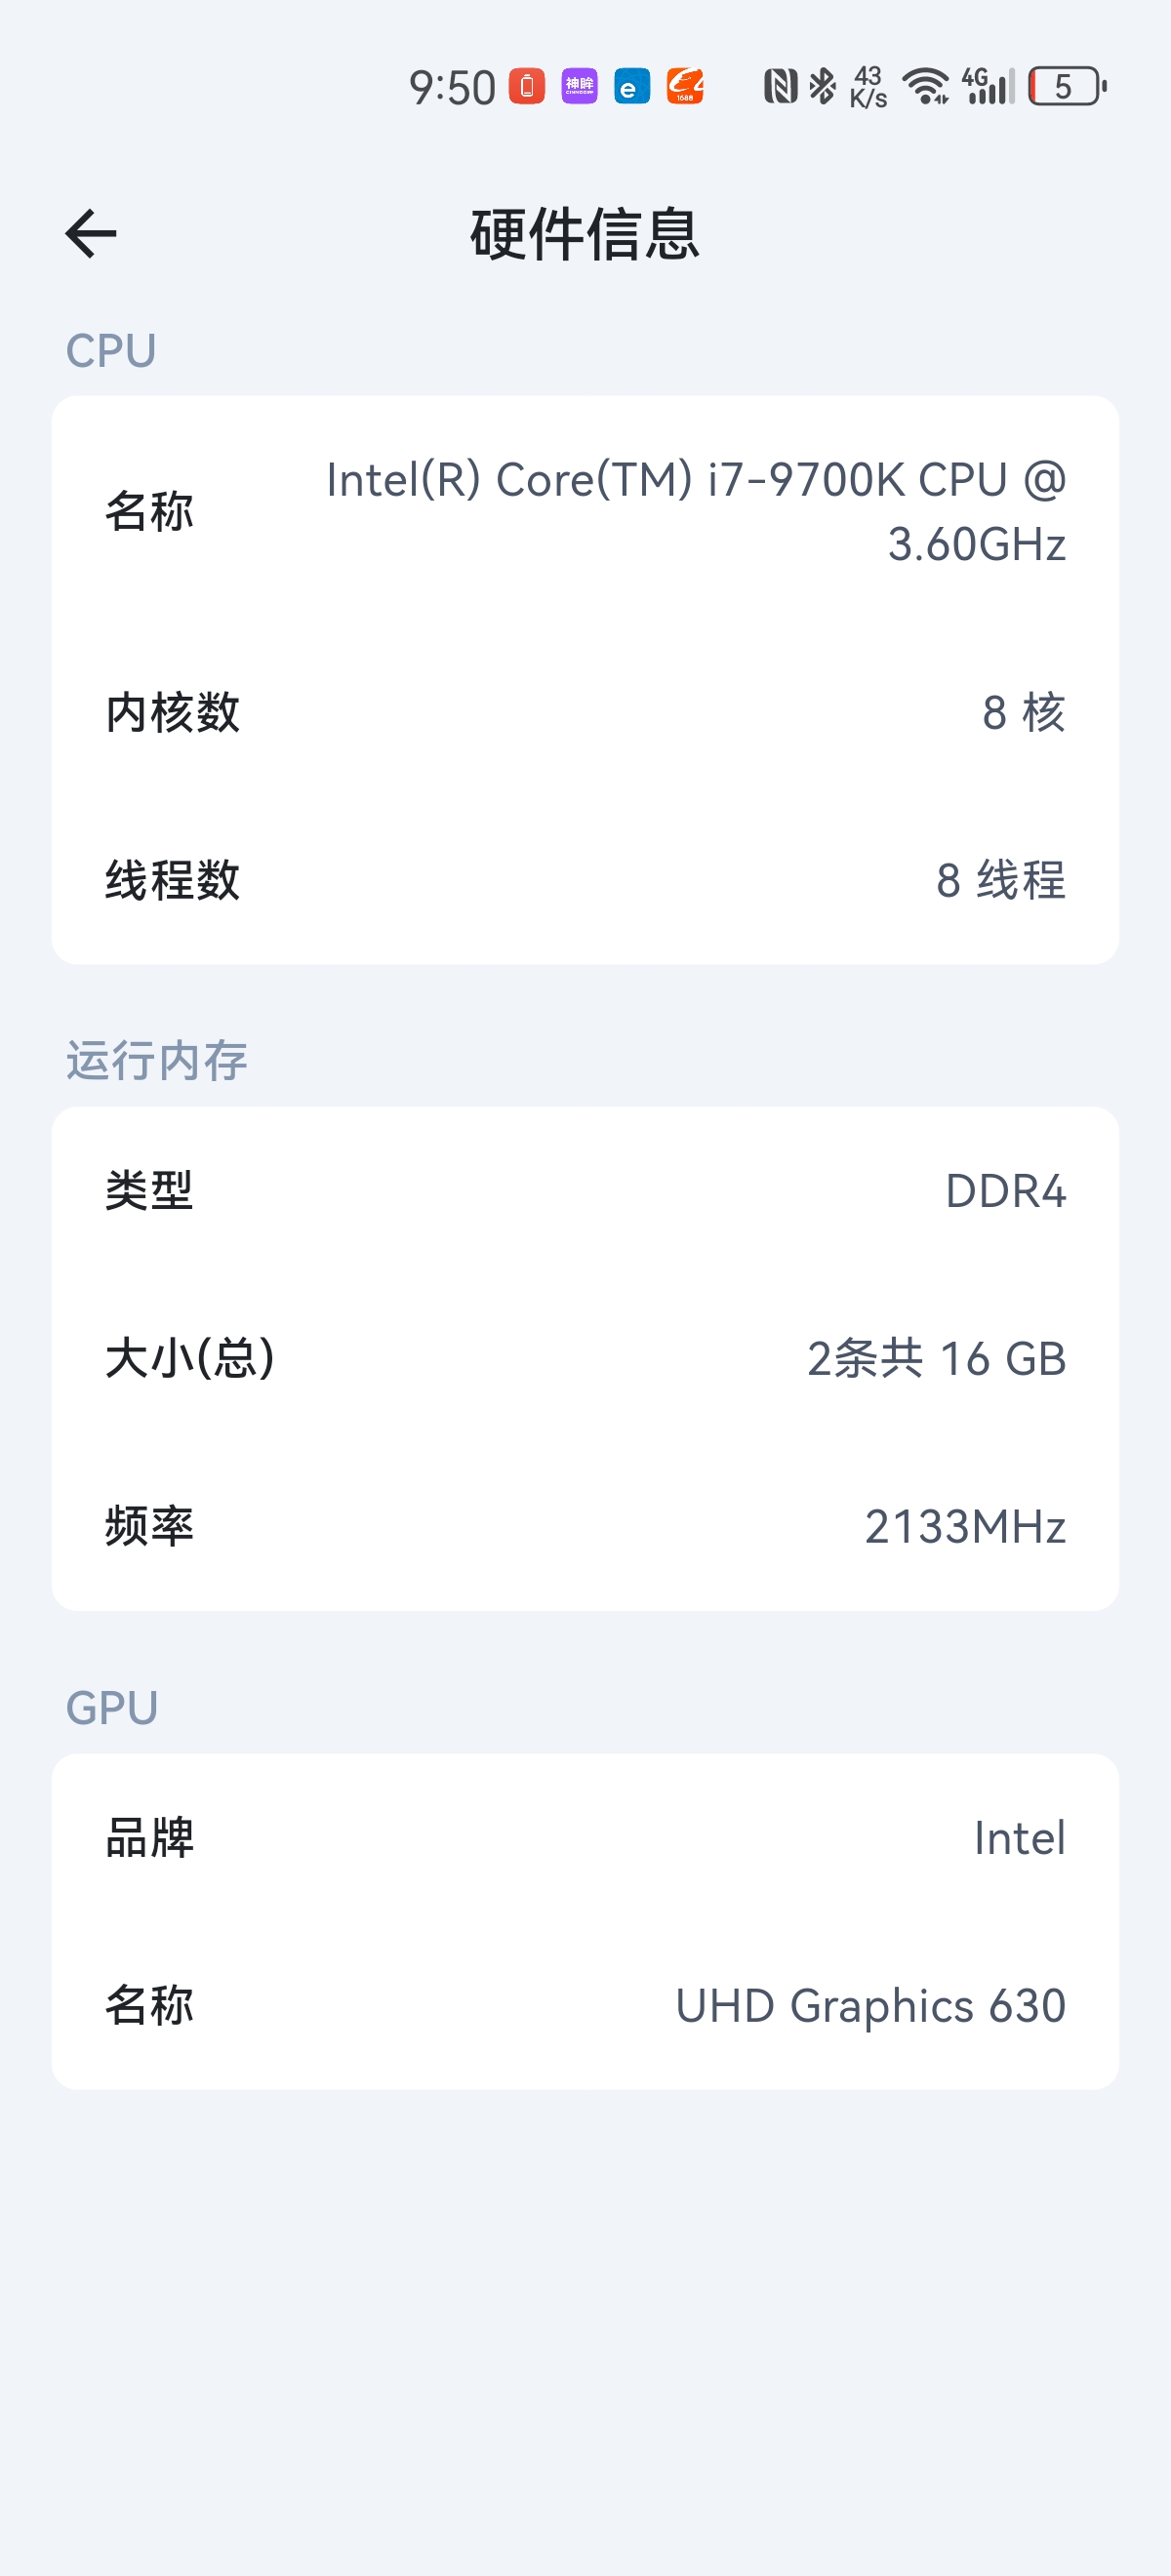This screenshot has height=2576, width=1171.
Task: Select the 线程数 row showing 8 线程
Action: tap(585, 880)
